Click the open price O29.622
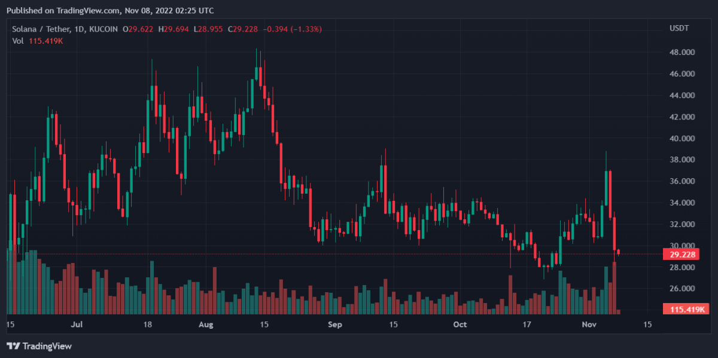This screenshot has height=358, width=718. pyautogui.click(x=138, y=29)
